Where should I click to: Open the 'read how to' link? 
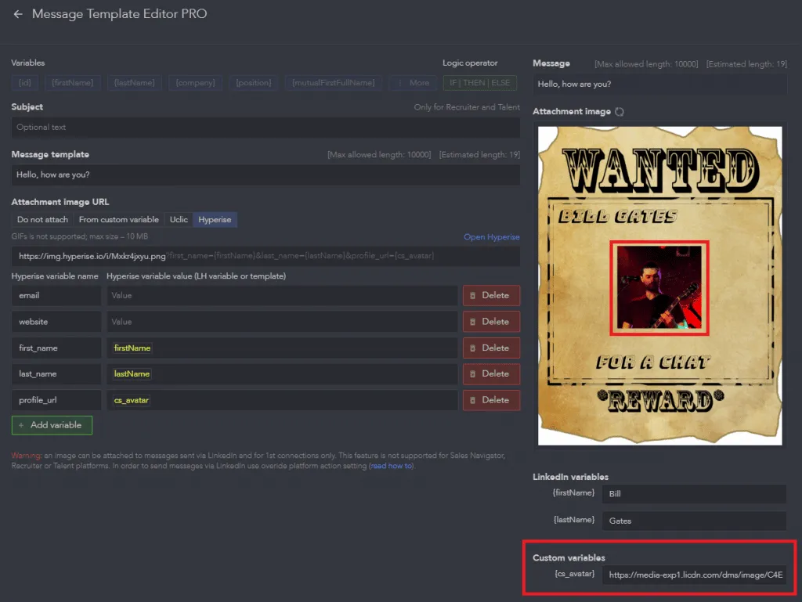tap(392, 466)
